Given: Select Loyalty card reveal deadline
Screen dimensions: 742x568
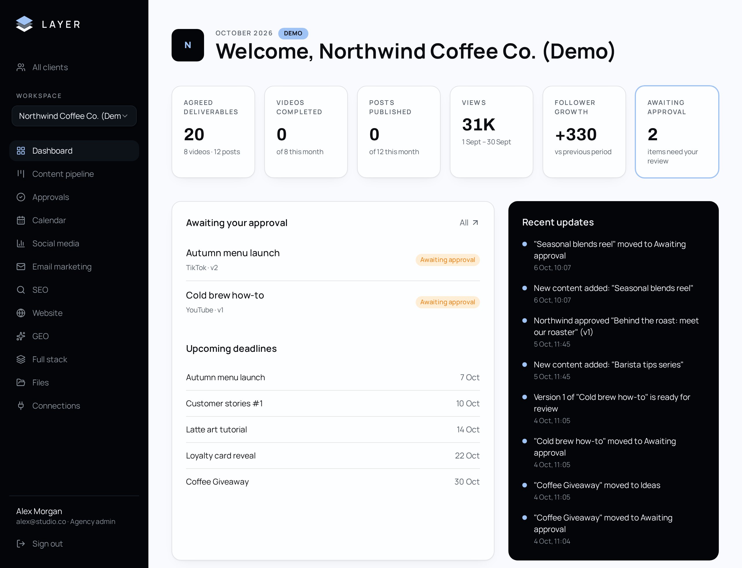Looking at the screenshot, I should (x=333, y=456).
